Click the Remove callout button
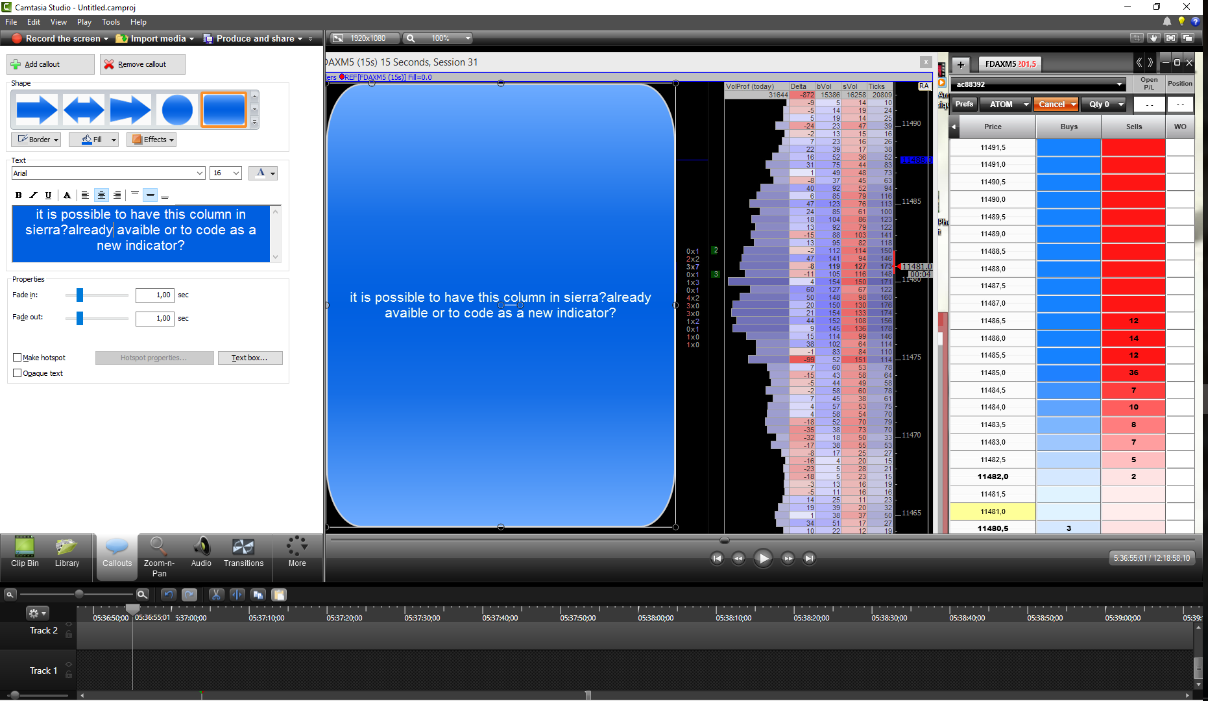The width and height of the screenshot is (1208, 701). 143,64
